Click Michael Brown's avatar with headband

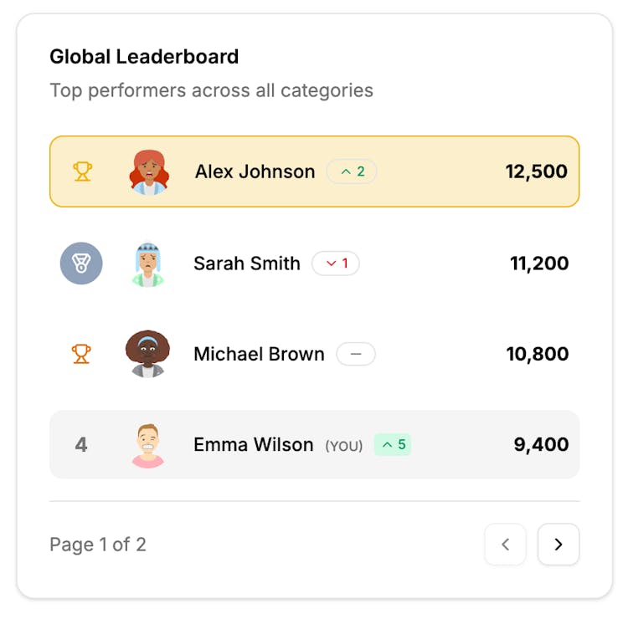[148, 354]
